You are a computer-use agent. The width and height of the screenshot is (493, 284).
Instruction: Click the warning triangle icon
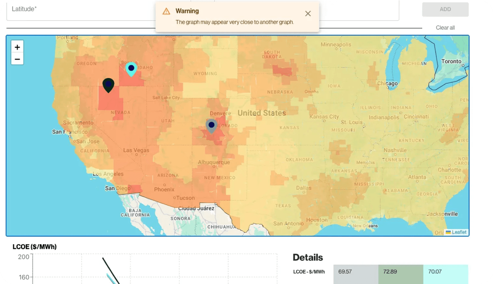click(x=166, y=11)
